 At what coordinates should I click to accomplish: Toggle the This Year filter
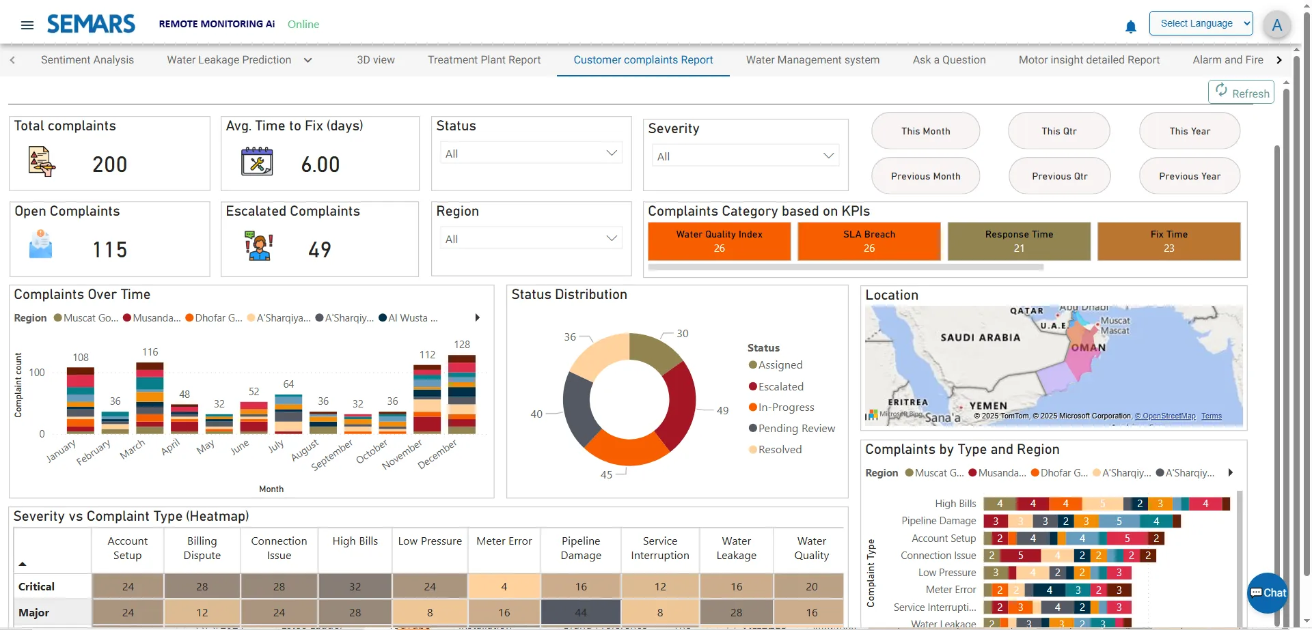pos(1189,131)
